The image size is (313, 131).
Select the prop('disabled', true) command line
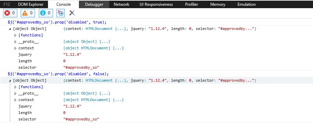pyautogui.click(x=57, y=22)
